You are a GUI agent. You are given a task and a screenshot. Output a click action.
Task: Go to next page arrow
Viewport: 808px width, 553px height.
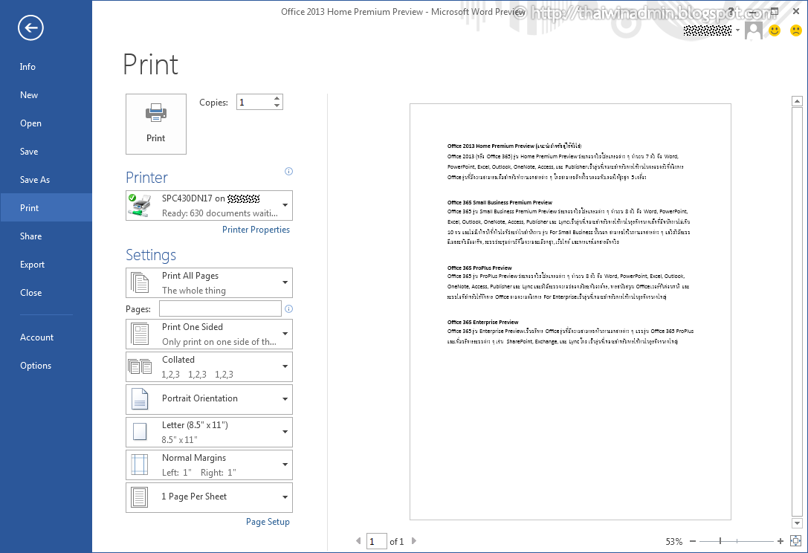pos(414,540)
